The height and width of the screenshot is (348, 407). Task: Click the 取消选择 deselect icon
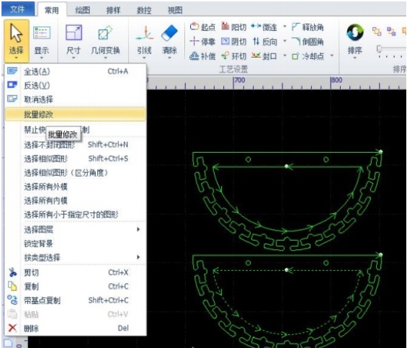[x=12, y=99]
